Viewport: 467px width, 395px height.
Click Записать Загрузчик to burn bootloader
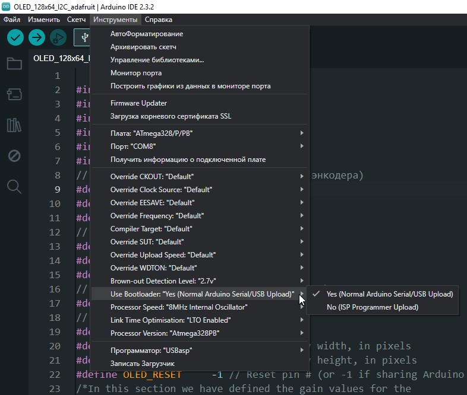pos(143,364)
